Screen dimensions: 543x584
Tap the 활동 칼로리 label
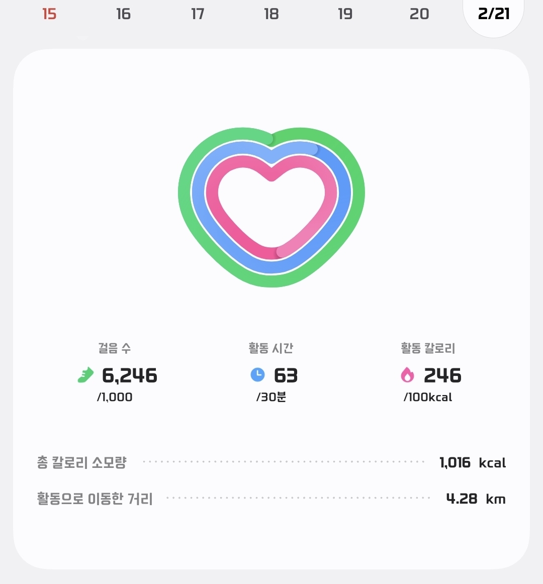(428, 348)
